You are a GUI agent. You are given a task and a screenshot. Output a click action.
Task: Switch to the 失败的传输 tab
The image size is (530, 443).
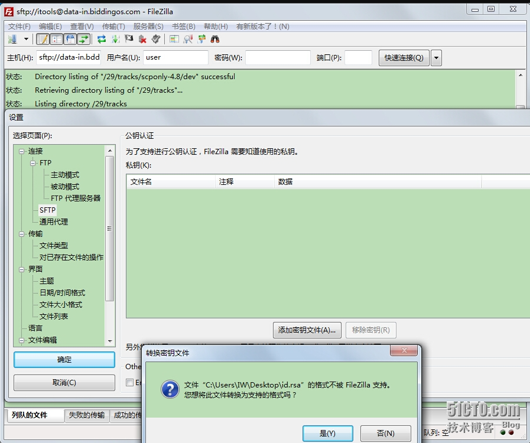click(87, 415)
